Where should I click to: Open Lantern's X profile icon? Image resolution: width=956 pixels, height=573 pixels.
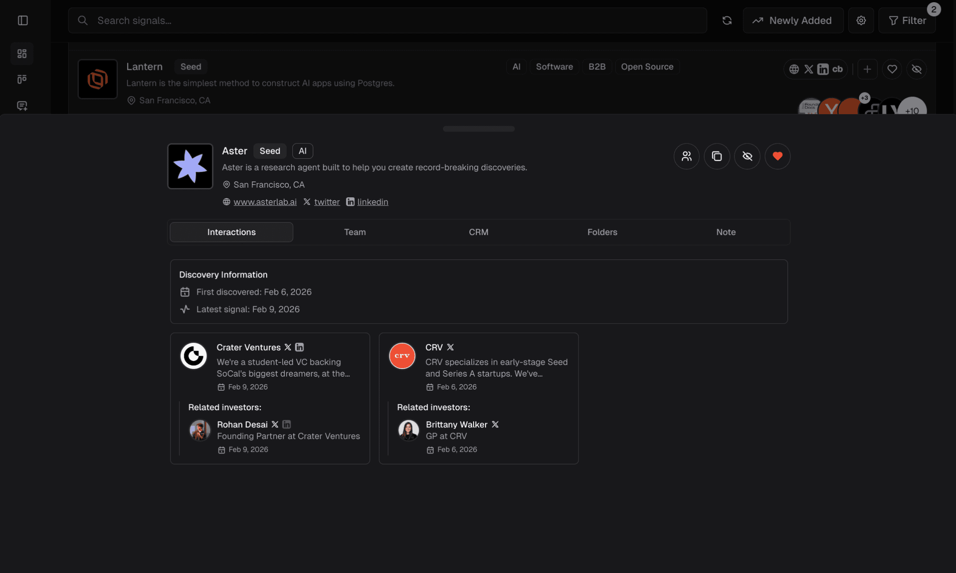coord(808,69)
